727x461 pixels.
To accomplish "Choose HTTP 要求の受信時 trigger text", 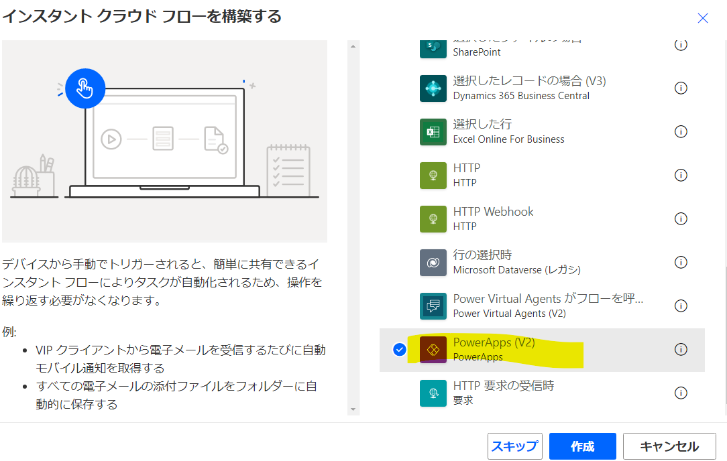I will click(x=504, y=385).
